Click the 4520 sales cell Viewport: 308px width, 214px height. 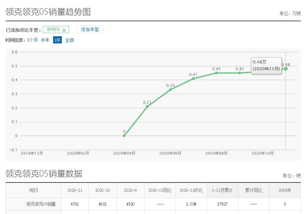pyautogui.click(x=131, y=204)
